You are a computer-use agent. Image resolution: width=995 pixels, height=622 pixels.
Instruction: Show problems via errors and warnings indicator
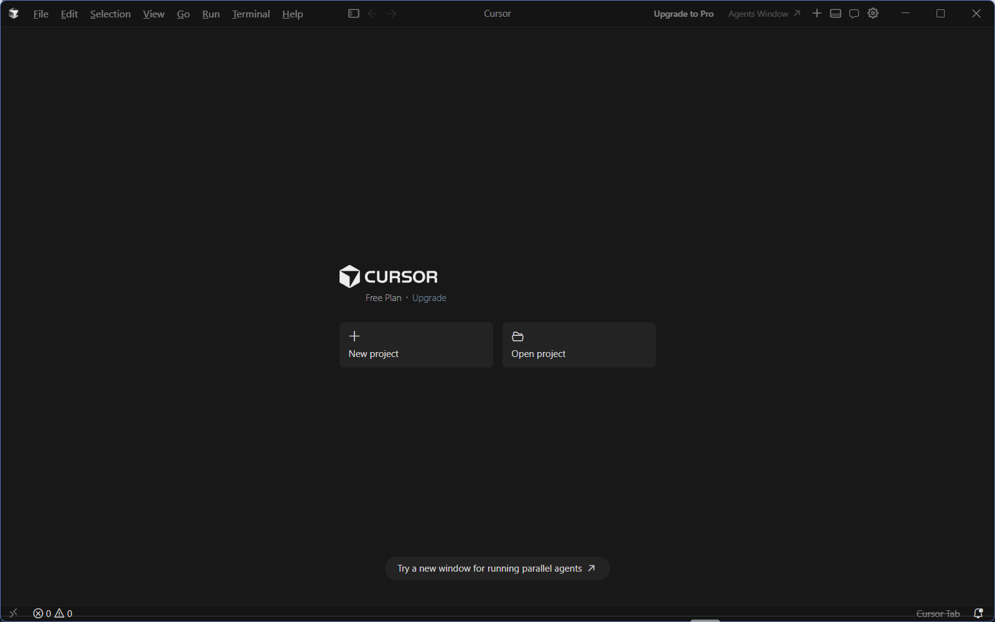pos(53,613)
